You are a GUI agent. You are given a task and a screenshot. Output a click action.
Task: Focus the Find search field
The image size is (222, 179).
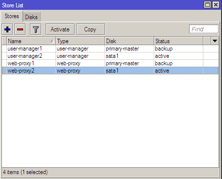click(x=204, y=29)
